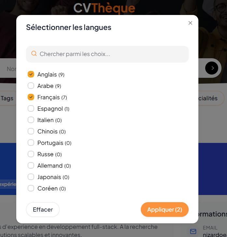Click the Effacer button
227x237 pixels.
tap(43, 210)
